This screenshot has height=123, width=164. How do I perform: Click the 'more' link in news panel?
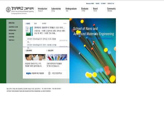point(65,24)
